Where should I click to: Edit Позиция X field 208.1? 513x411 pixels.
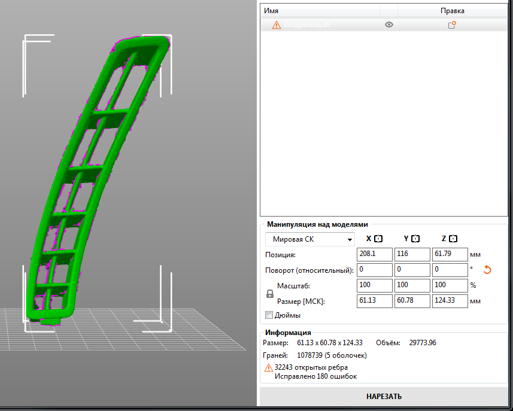pyautogui.click(x=374, y=254)
